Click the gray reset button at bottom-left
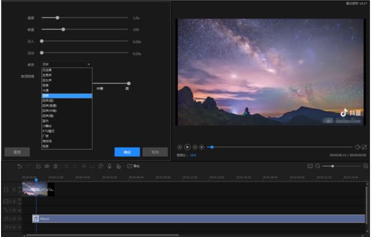Screen dimensions: 371x237 [x=17, y=152]
